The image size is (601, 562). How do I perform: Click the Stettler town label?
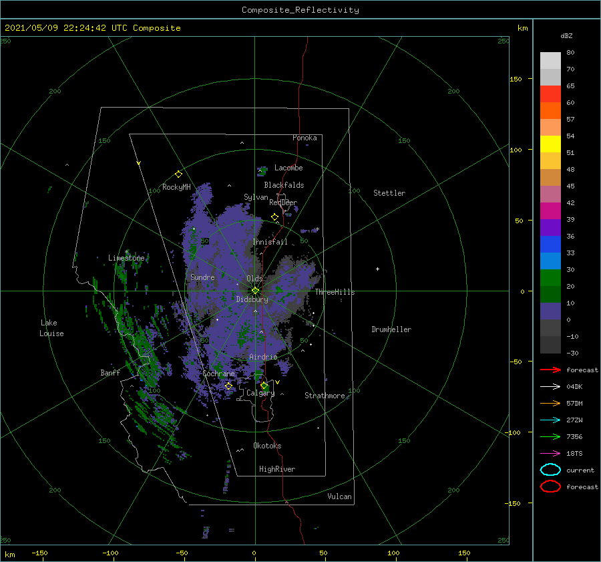(389, 193)
